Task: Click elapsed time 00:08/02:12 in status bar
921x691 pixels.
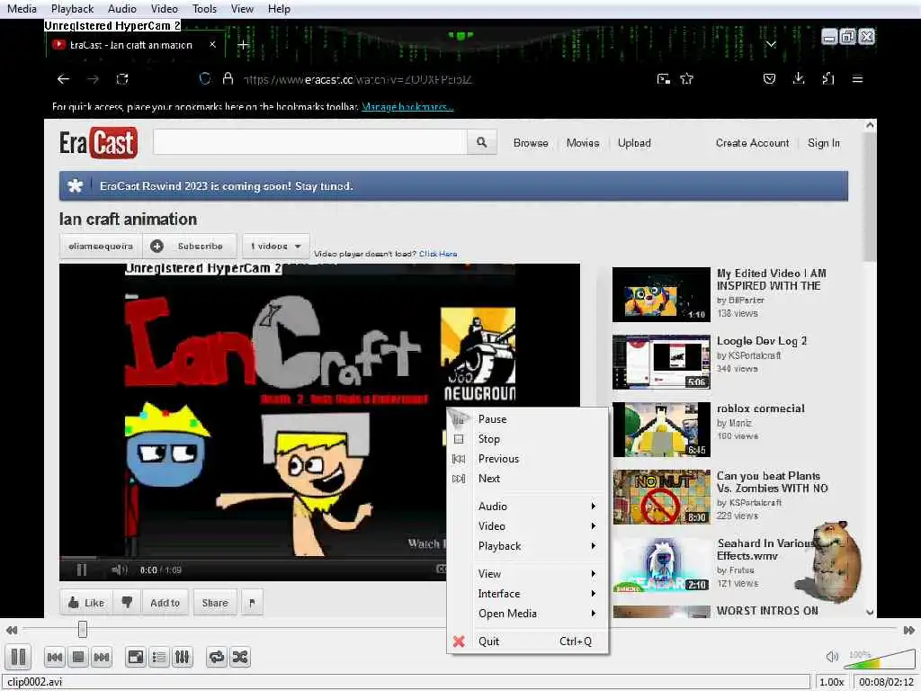Action: pos(886,682)
